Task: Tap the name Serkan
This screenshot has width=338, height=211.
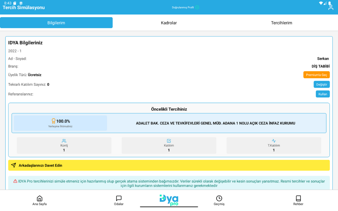Action: [323, 59]
